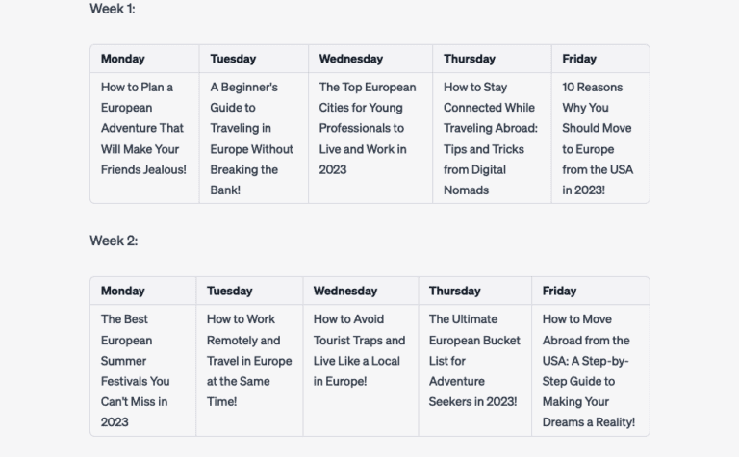Image resolution: width=739 pixels, height=457 pixels.
Task: Click "Top European Cities for Young Professionals" cell
Action: coord(368,128)
